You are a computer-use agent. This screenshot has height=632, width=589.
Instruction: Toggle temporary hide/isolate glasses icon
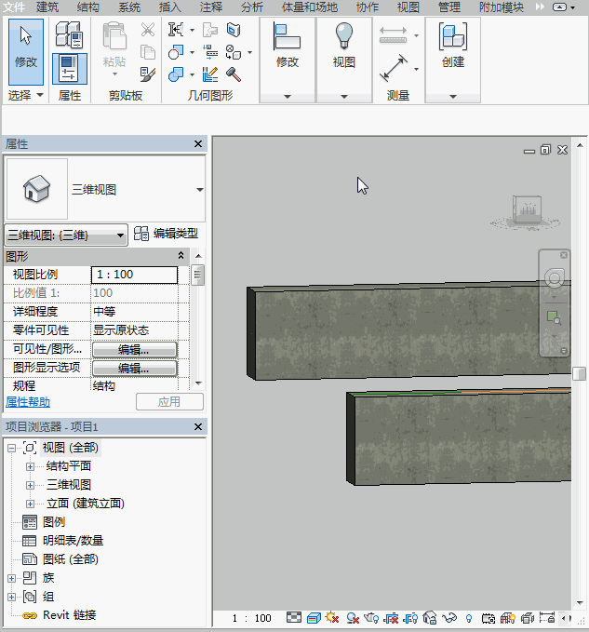pos(450,618)
